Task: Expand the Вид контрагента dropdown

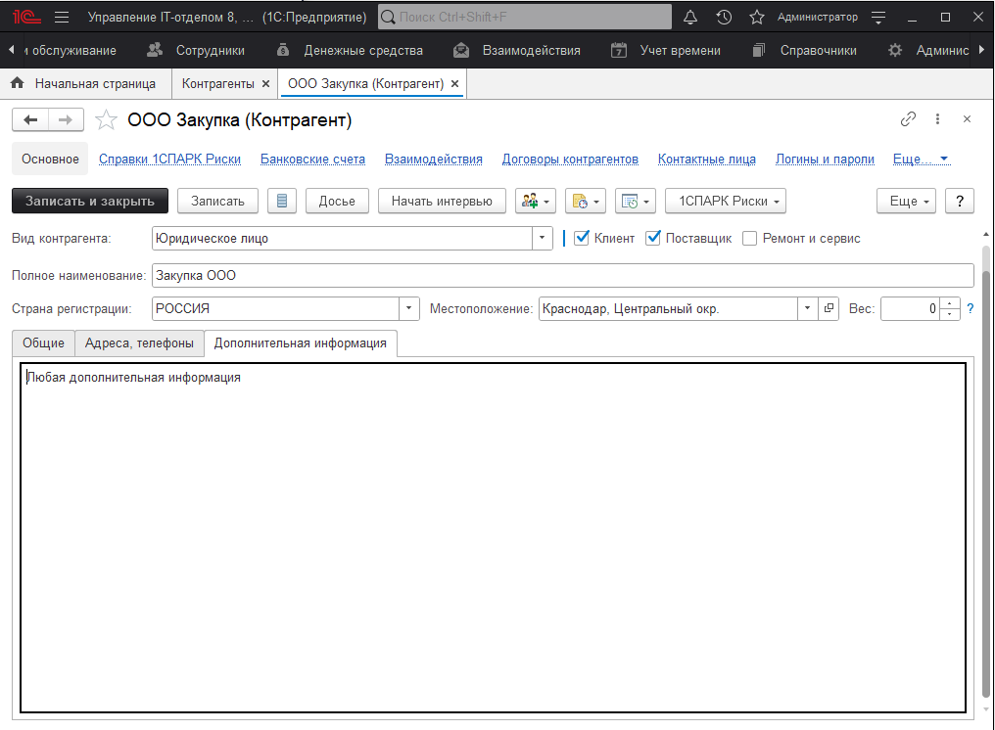Action: (543, 238)
